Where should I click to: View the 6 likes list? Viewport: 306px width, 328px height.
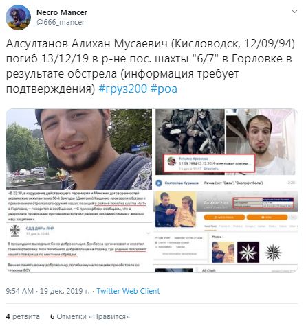coord(90,316)
